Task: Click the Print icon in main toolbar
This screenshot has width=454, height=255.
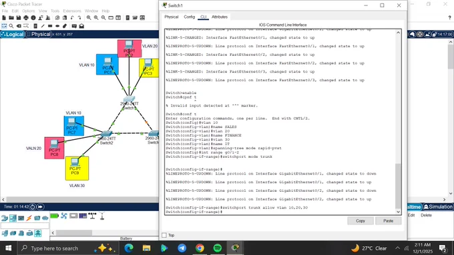Action: 26,18
